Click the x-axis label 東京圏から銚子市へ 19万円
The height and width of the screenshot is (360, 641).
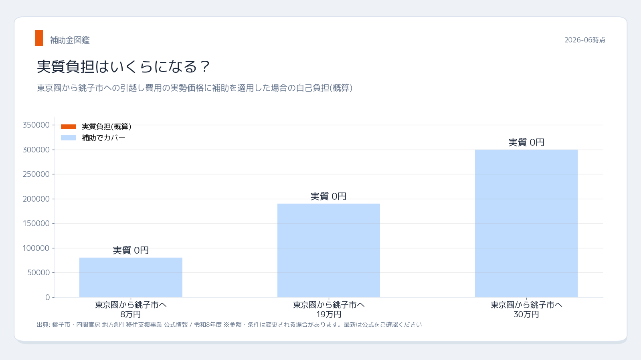pyautogui.click(x=329, y=310)
